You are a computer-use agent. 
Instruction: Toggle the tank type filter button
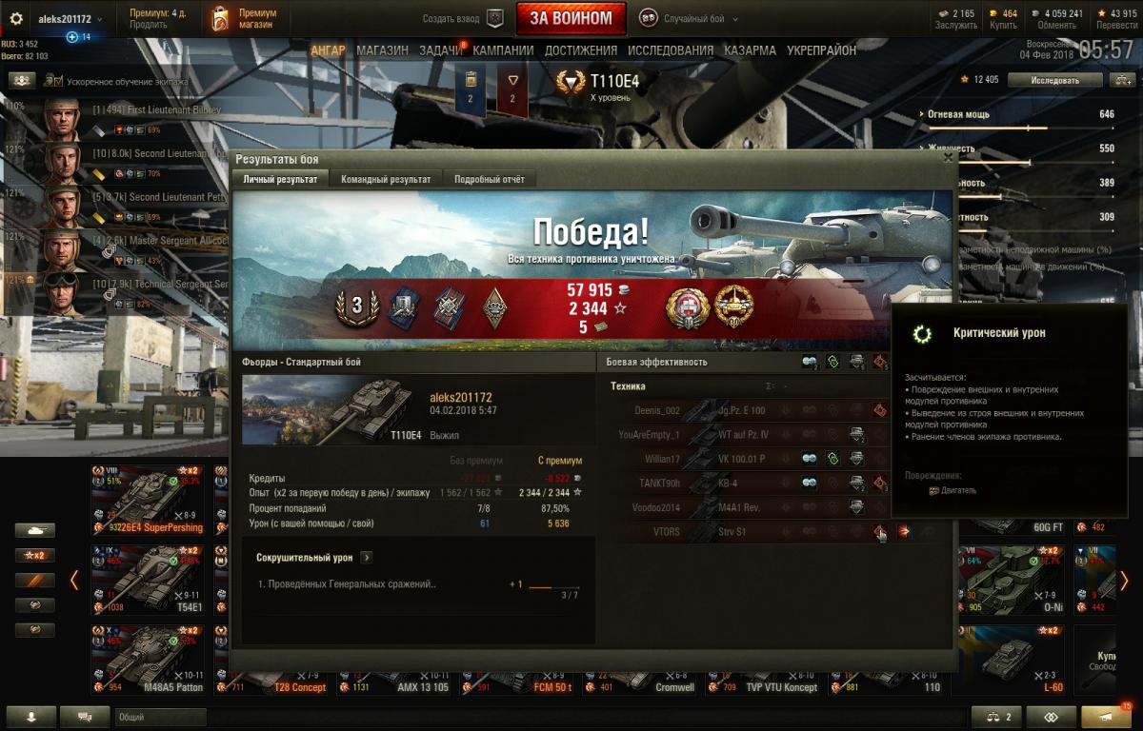[x=34, y=530]
